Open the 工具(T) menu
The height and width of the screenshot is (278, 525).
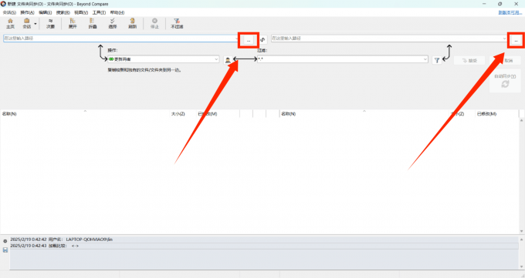coord(99,12)
